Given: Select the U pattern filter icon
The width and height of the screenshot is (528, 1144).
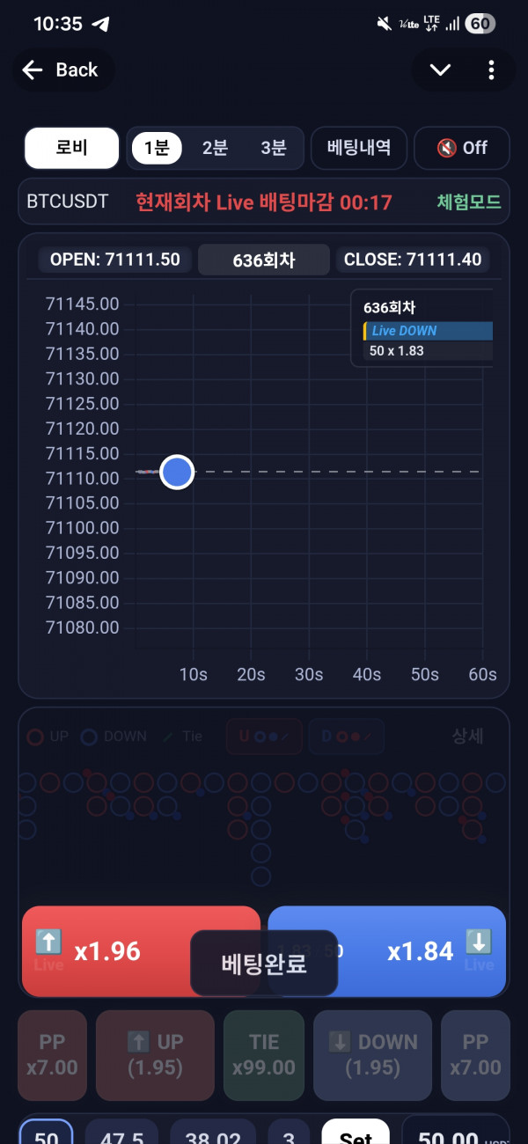Looking at the screenshot, I should click(264, 737).
